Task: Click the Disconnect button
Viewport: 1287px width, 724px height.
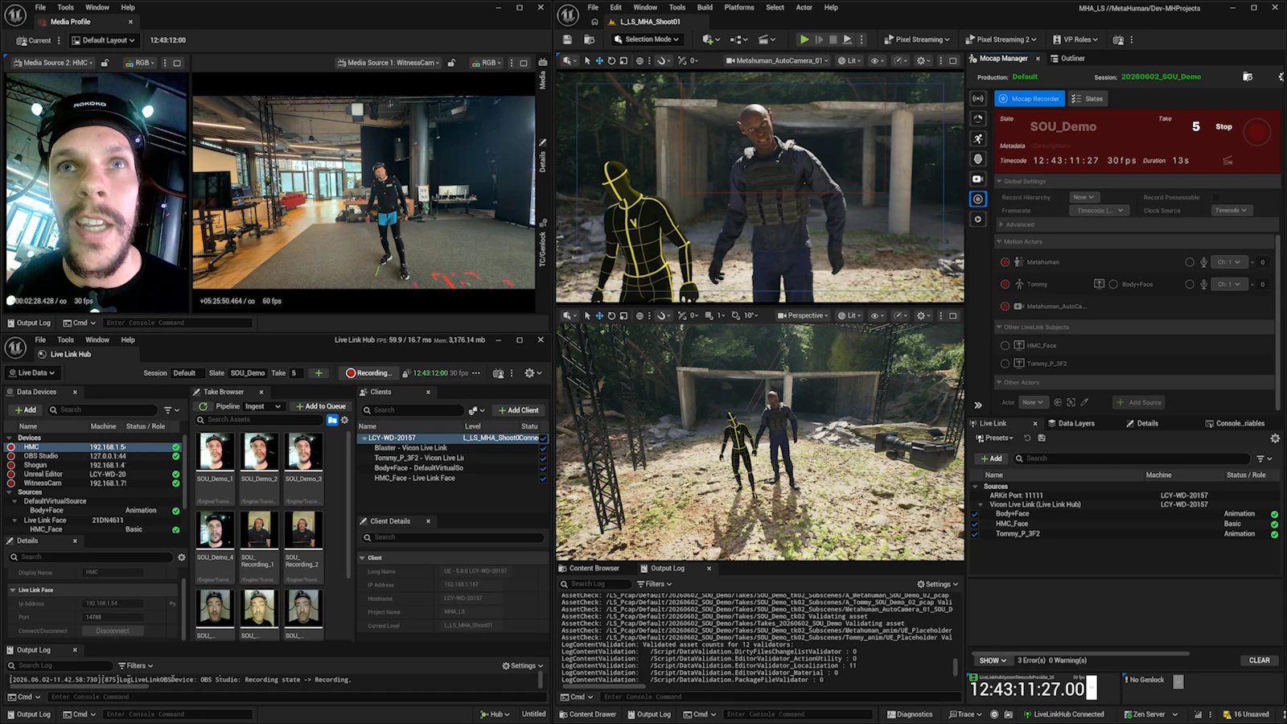Action: (x=113, y=631)
